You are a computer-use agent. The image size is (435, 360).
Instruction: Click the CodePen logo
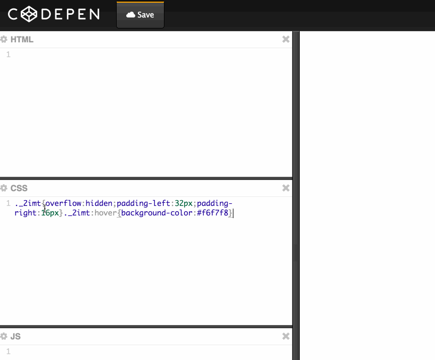pyautogui.click(x=54, y=14)
